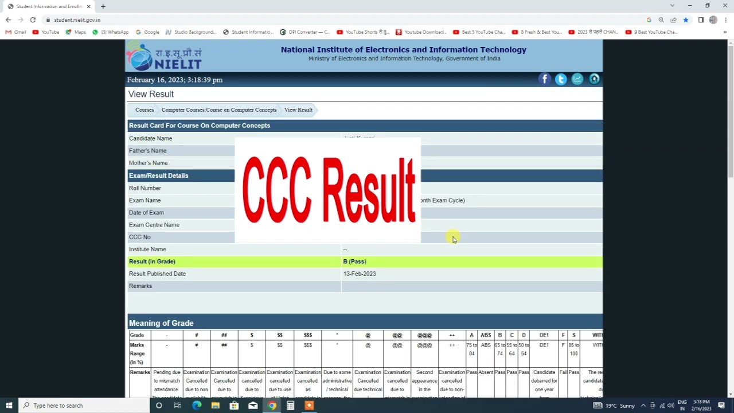Click the Result Card For Course heading
Viewport: 734px width, 413px height.
pyautogui.click(x=199, y=126)
